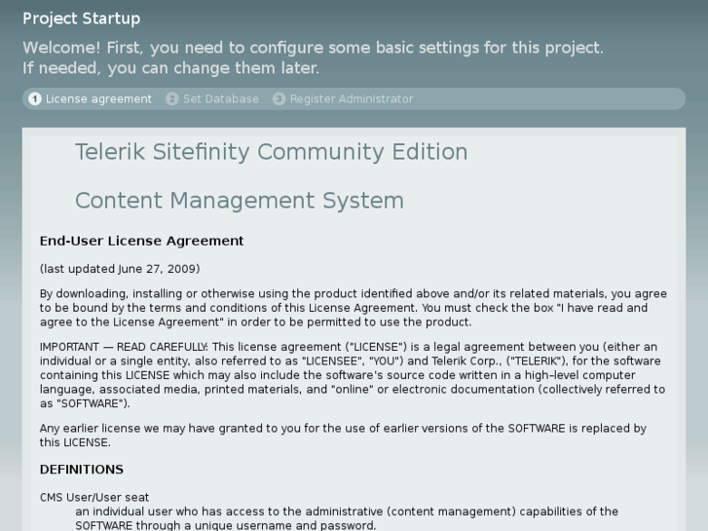
Task: Click the last updated June 27, 2009 line
Action: (120, 269)
